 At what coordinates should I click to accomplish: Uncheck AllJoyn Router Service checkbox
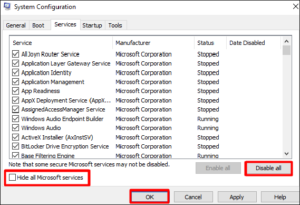point(15,54)
